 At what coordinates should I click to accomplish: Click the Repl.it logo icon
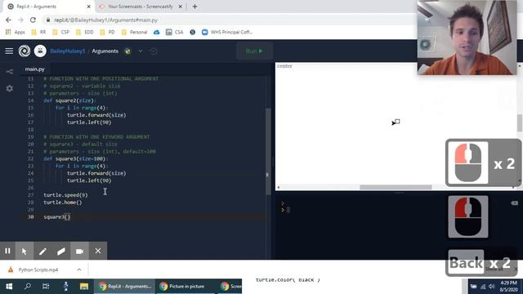[25, 51]
